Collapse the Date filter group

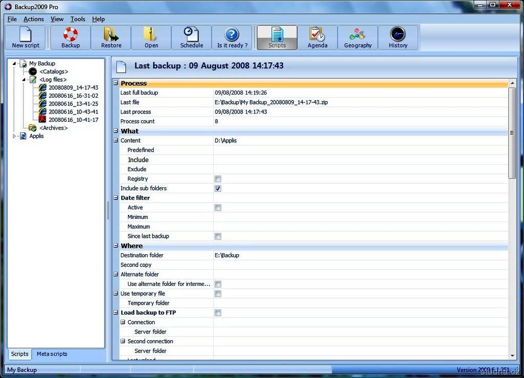coord(116,198)
